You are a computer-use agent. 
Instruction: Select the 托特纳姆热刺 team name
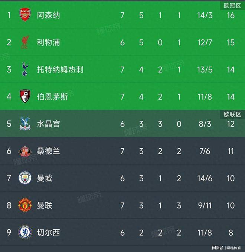coord(60,70)
